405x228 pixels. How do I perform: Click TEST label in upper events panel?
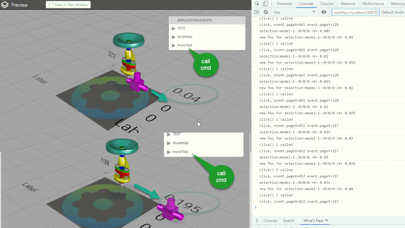[181, 28]
